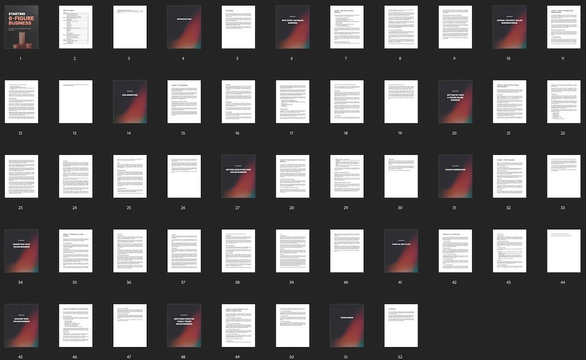Open the Starting 6-Figure Business cover page
Viewport: 586px width, 360px height.
point(21,27)
